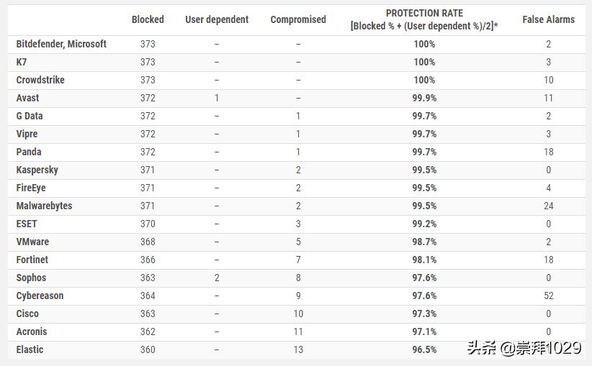Select the Crowdstrike vendor name
Screen dimensions: 592x366
[x=40, y=80]
